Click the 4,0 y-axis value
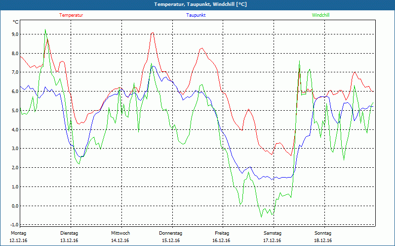This screenshot has width=395, height=246. tap(15, 129)
